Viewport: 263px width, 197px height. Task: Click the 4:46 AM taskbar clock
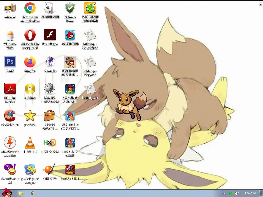click(250, 193)
